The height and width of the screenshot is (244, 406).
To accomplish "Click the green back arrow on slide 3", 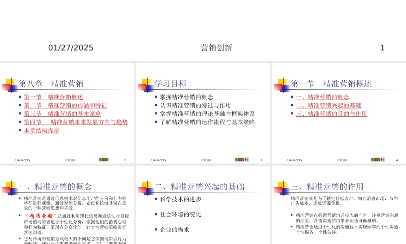I will pos(237,159).
